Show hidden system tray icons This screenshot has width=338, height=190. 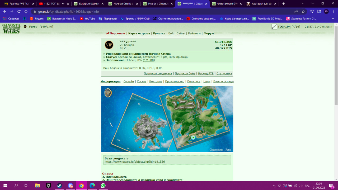(274, 186)
